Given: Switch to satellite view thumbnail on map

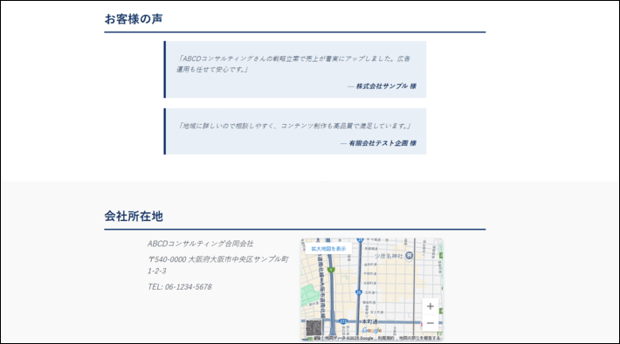Looking at the screenshot, I should (x=314, y=327).
